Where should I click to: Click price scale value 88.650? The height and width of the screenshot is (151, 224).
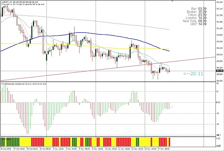220,81
